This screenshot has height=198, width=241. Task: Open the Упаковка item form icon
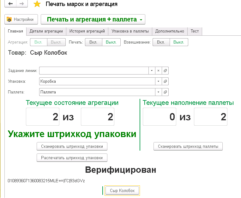[165, 81]
